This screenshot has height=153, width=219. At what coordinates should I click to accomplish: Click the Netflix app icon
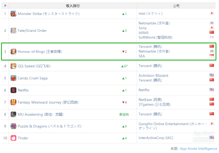tap(13, 90)
